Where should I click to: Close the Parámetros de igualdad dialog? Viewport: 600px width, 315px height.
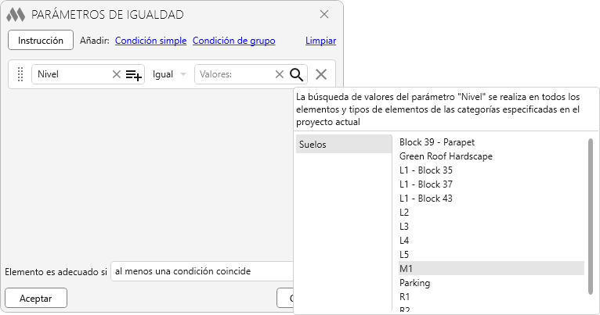click(324, 14)
